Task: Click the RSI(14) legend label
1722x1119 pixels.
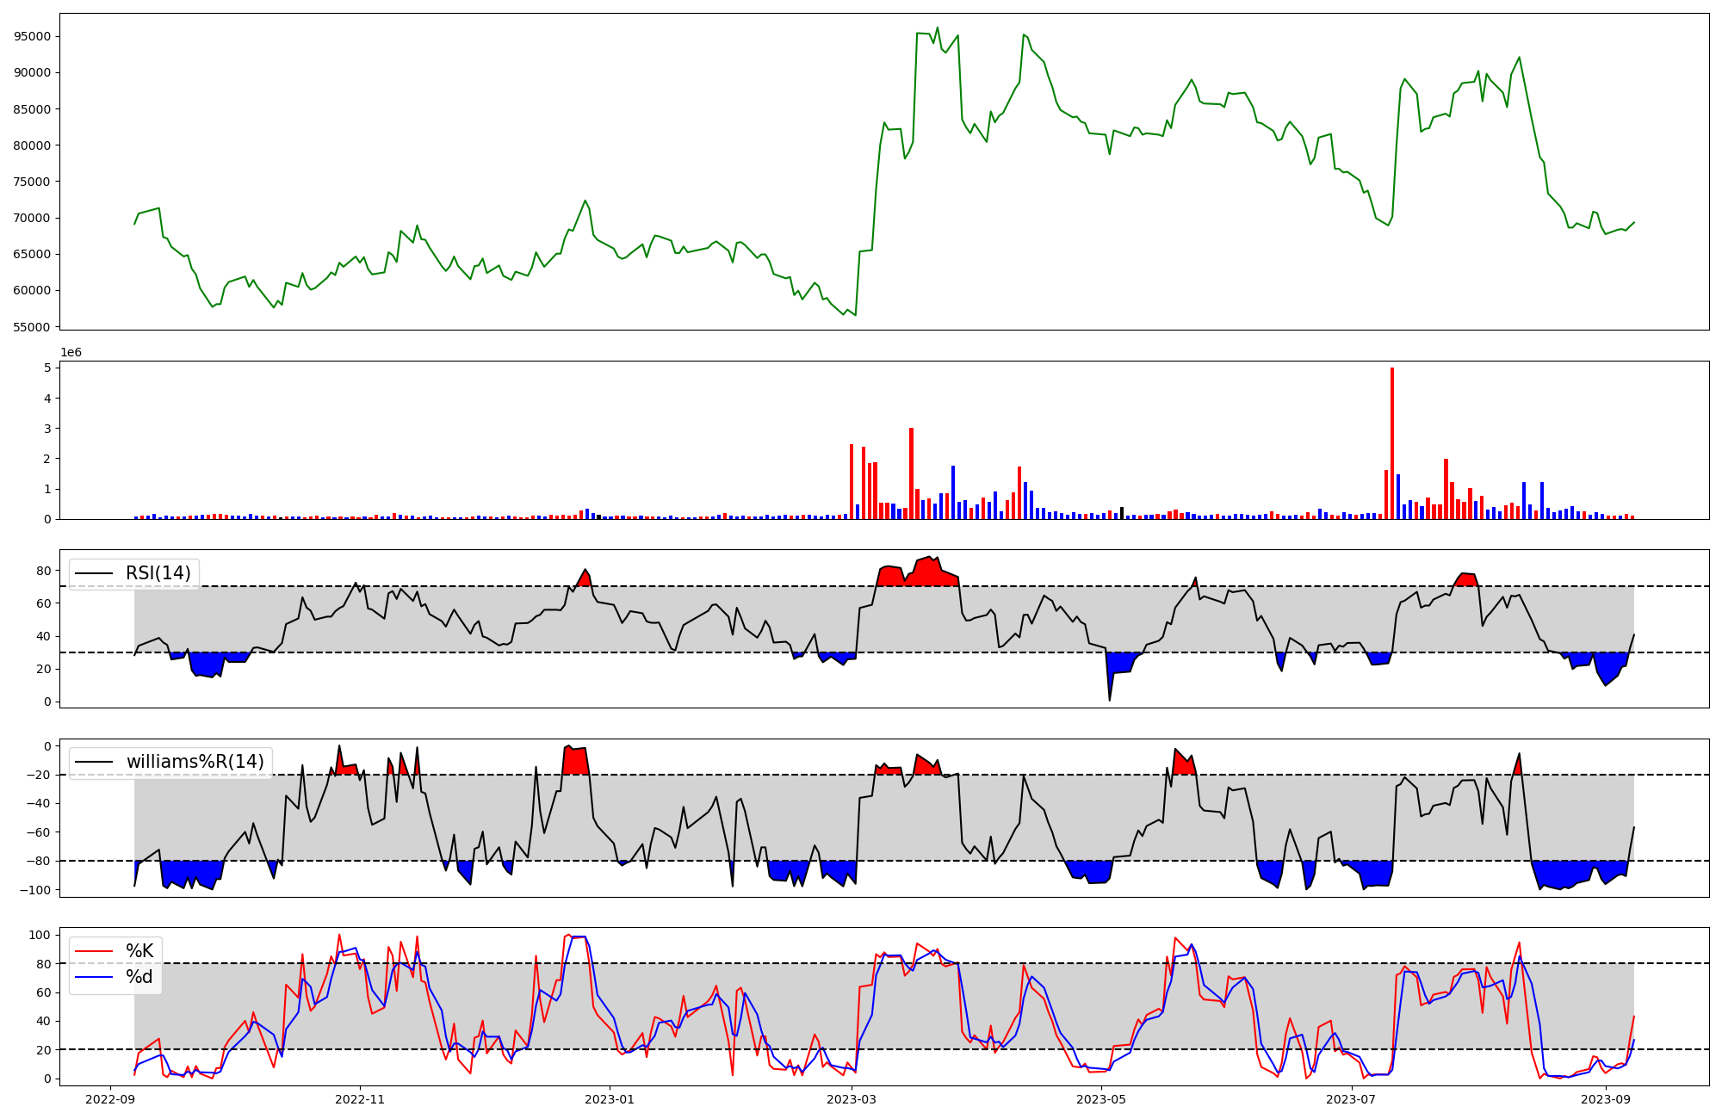Action: click(x=158, y=573)
